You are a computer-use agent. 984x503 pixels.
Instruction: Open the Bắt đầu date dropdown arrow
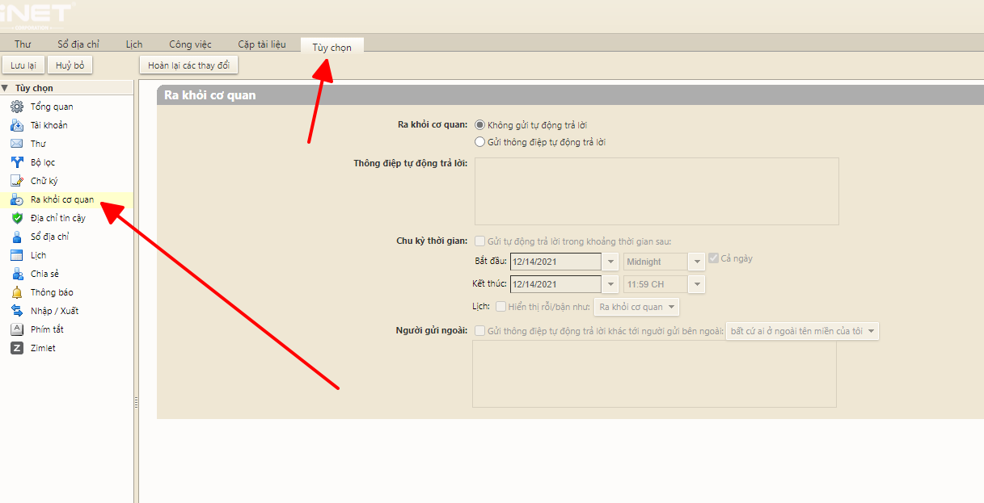[612, 262]
